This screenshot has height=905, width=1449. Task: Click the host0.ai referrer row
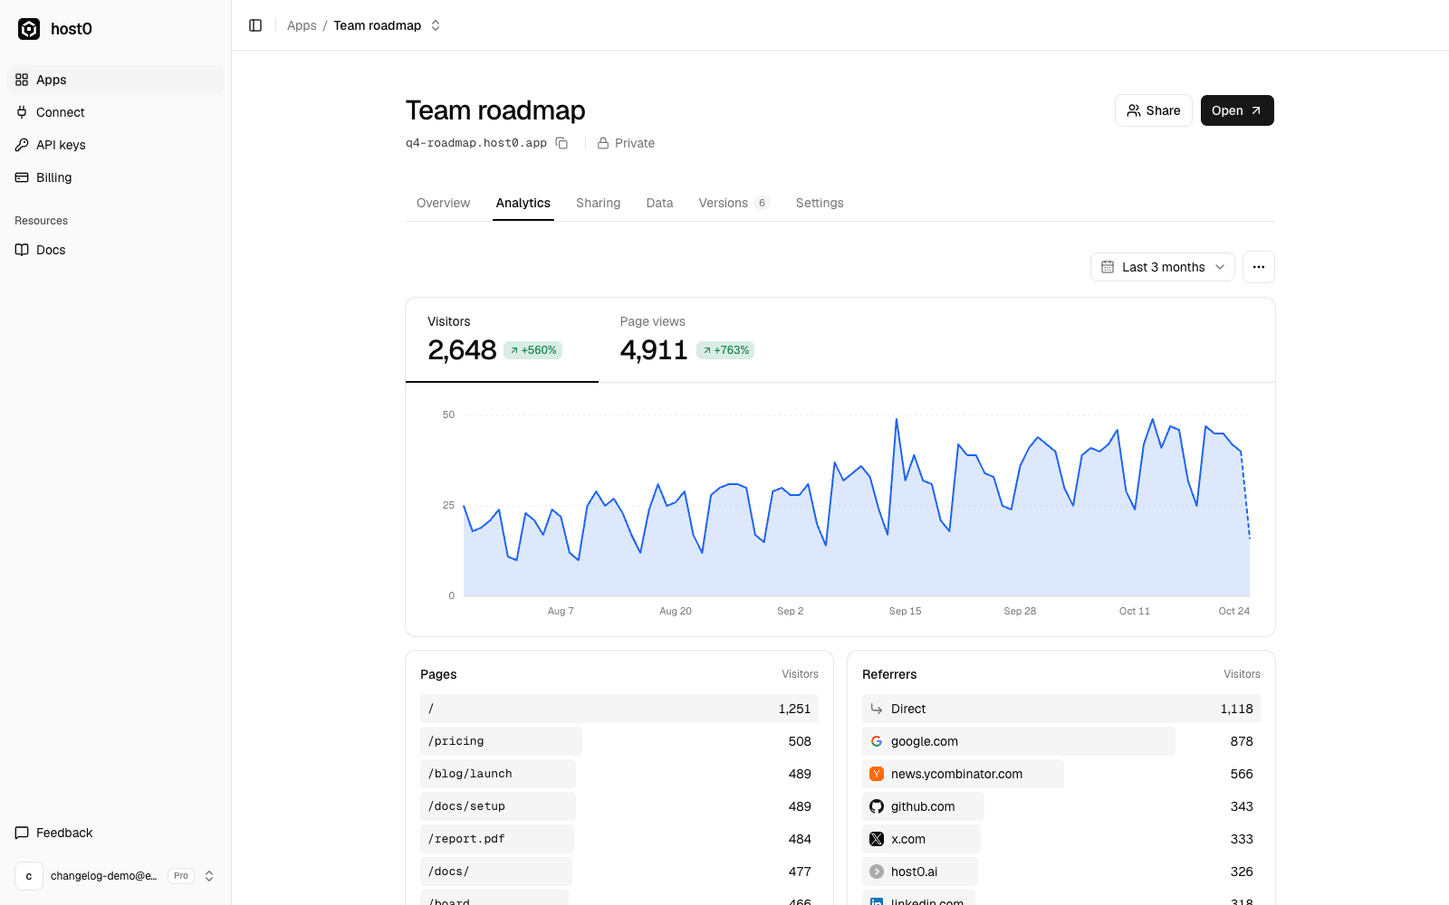[1061, 872]
